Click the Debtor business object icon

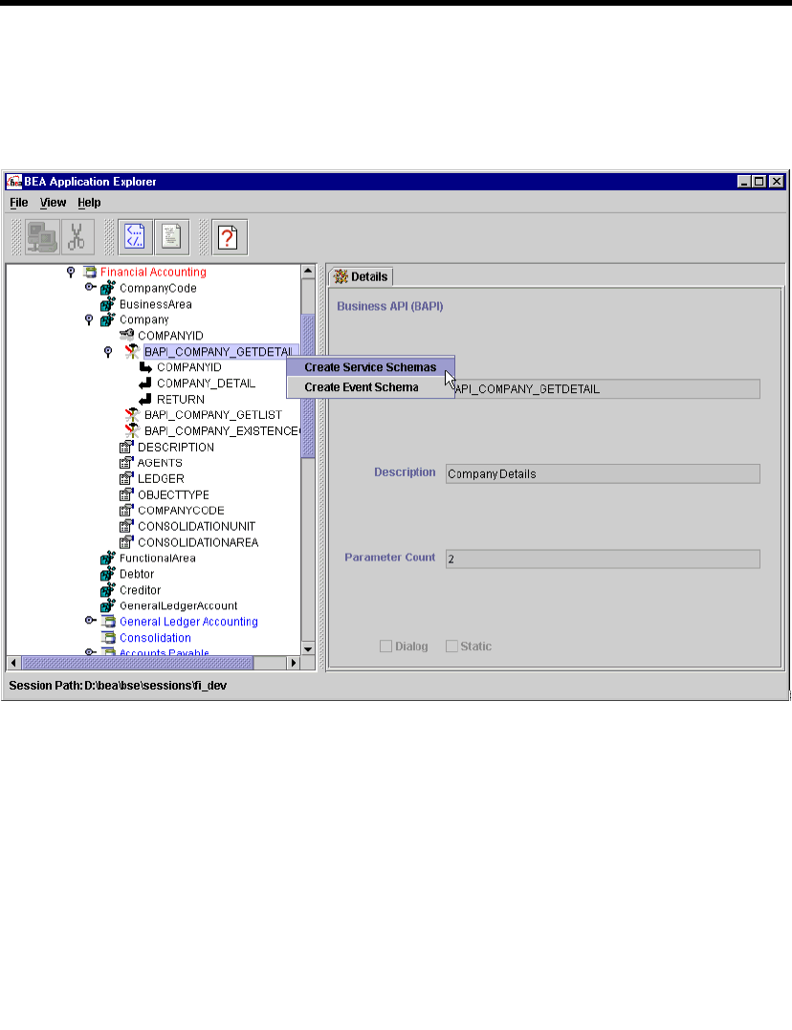click(x=108, y=574)
